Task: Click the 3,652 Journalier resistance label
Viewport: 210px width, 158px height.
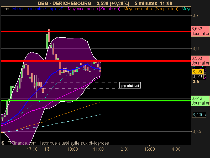Action: (200, 31)
